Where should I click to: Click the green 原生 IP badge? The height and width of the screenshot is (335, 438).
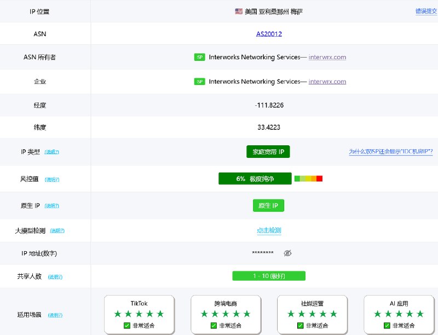coord(268,206)
